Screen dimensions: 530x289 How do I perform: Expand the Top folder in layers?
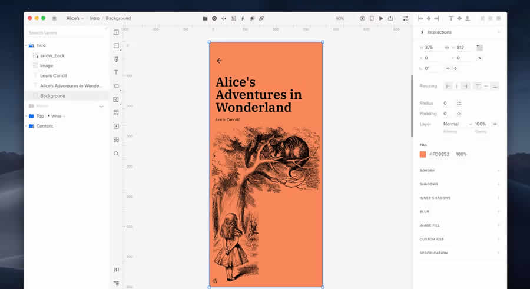[x=26, y=116]
